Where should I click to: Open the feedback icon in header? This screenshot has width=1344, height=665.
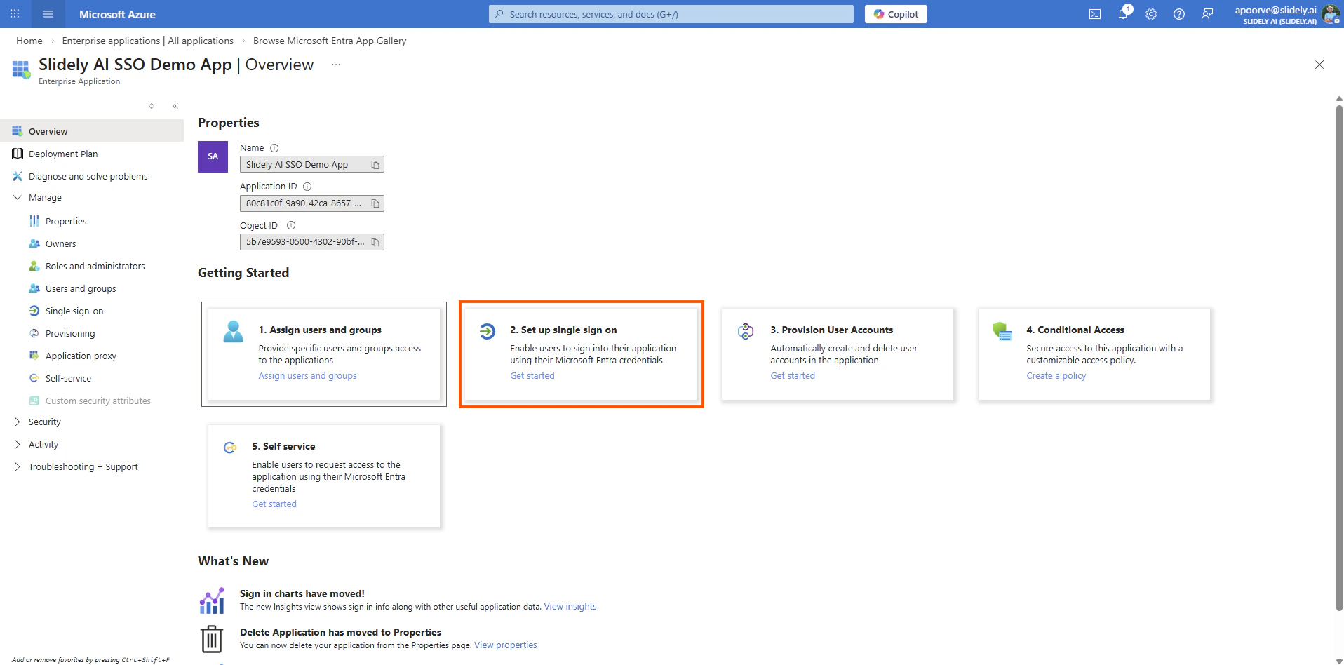[x=1207, y=14]
